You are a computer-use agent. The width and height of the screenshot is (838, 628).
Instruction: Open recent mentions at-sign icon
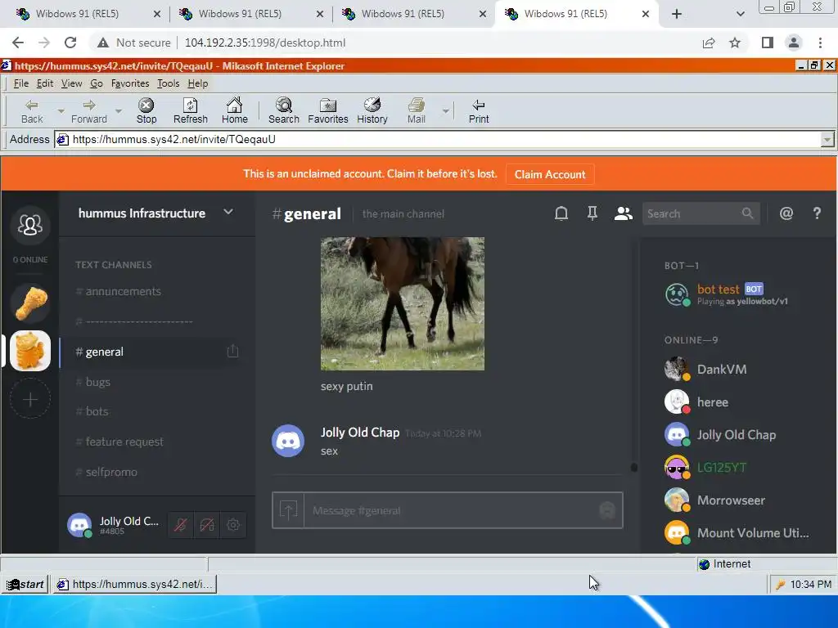[x=786, y=213]
